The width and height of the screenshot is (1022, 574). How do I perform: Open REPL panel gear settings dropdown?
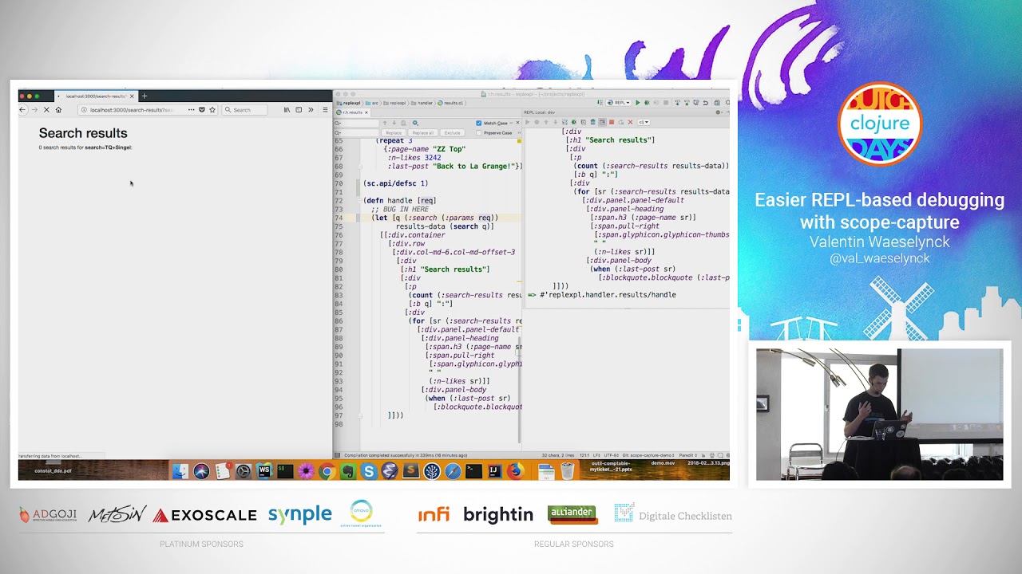coord(719,112)
